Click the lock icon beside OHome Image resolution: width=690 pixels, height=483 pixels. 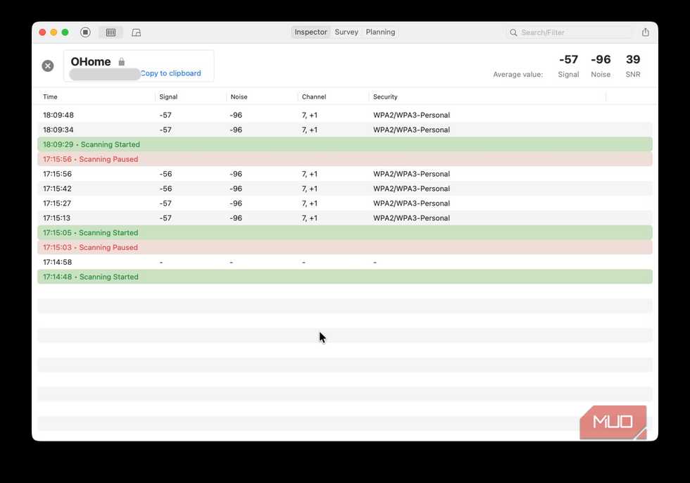click(x=121, y=61)
